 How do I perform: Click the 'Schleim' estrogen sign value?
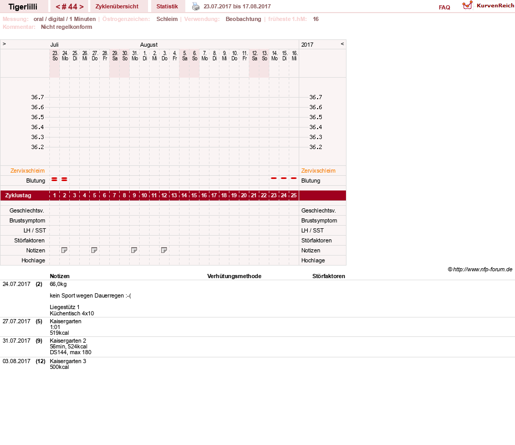tap(167, 19)
